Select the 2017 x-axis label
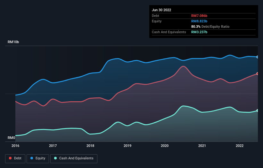263x168 pixels. pos(53,146)
